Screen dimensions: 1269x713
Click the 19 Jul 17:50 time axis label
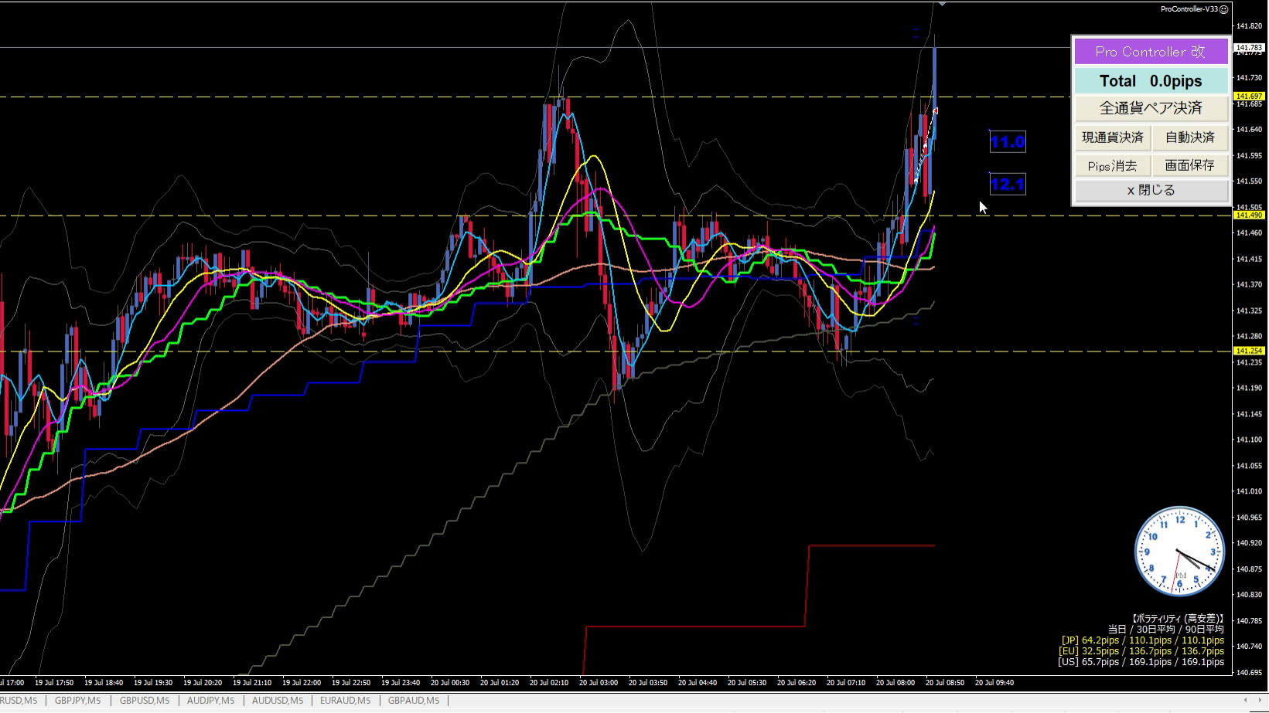[x=54, y=683]
